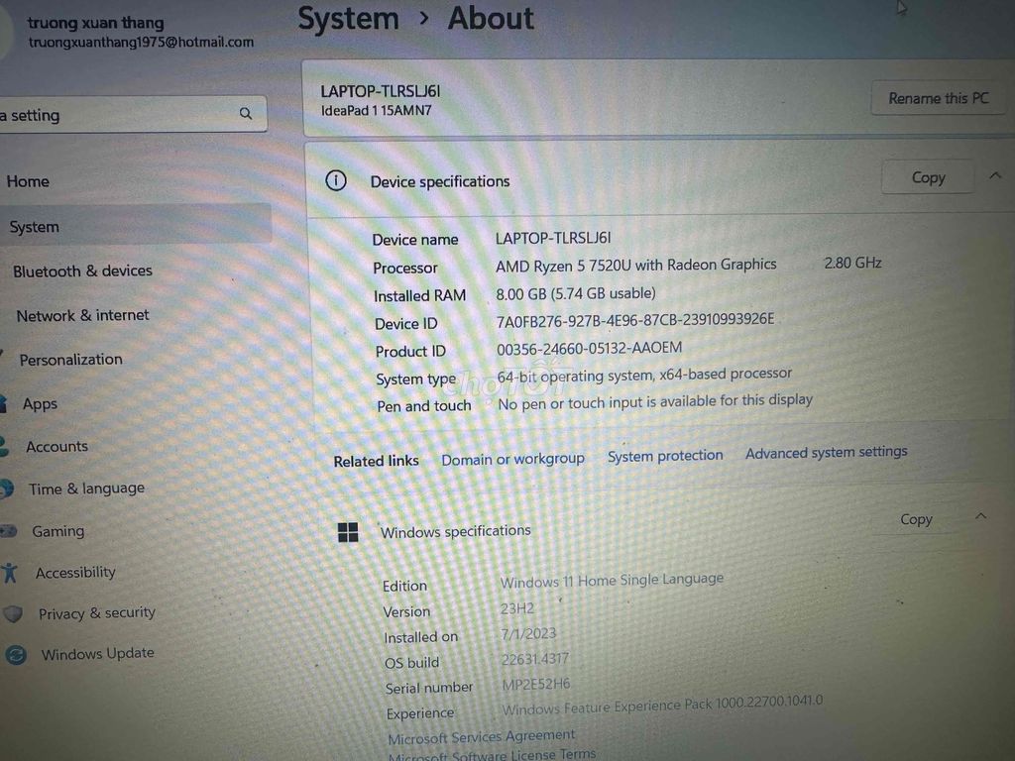1015x761 pixels.
Task: Click the Time & language globe icon
Action: (7, 489)
